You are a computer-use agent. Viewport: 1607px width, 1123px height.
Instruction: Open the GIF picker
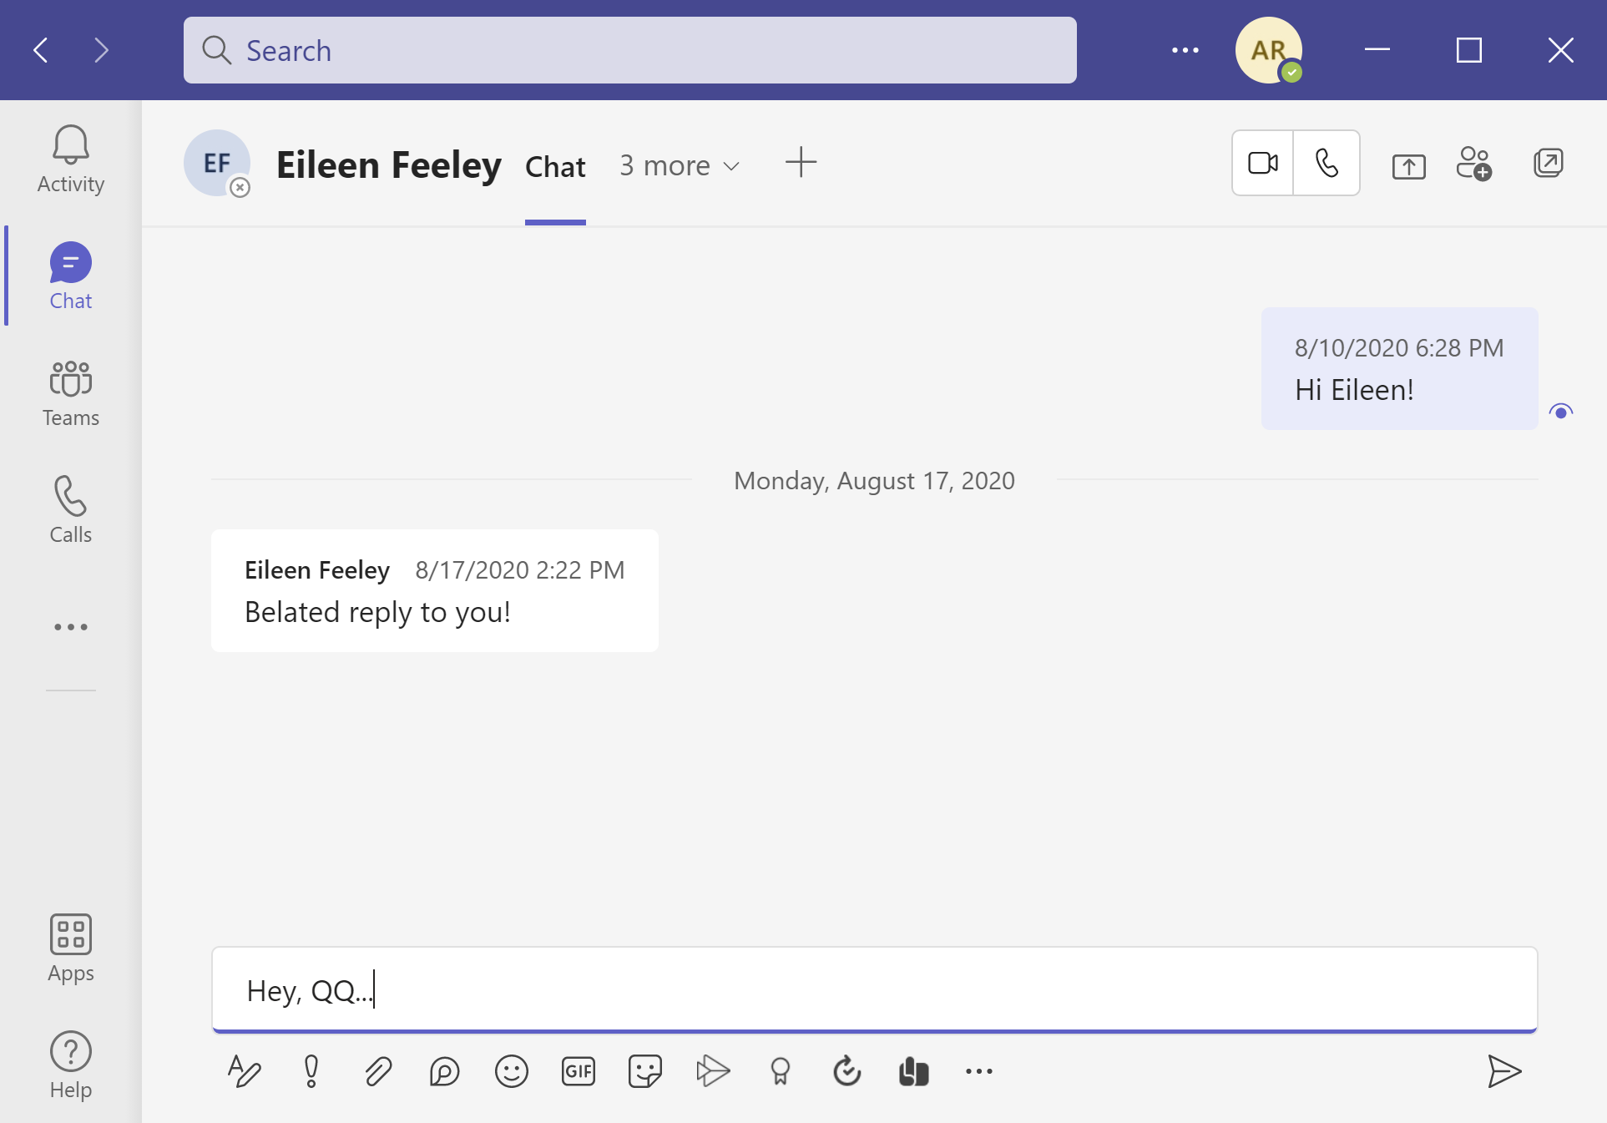pos(579,1071)
